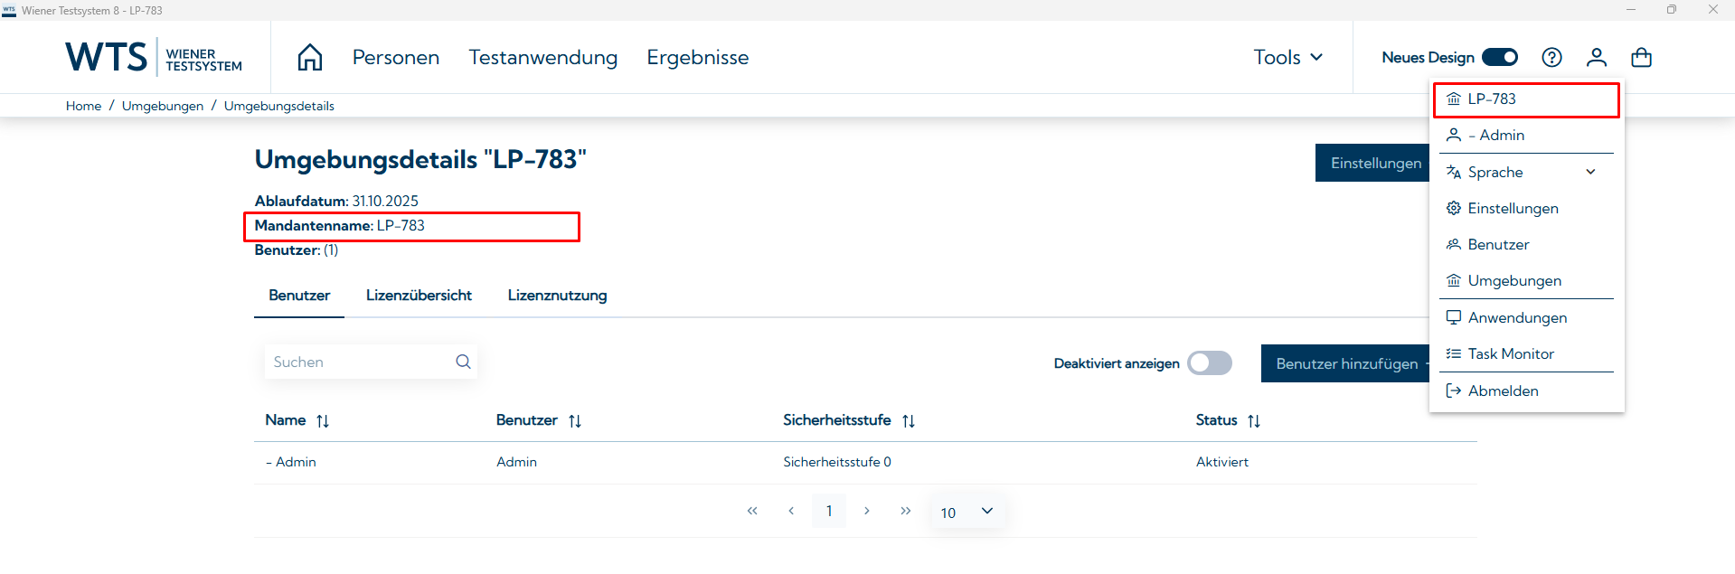Open Anwendungen from the user menu

(1516, 317)
